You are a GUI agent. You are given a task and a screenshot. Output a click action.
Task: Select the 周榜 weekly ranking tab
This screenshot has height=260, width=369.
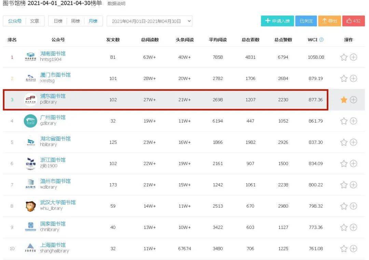point(75,21)
